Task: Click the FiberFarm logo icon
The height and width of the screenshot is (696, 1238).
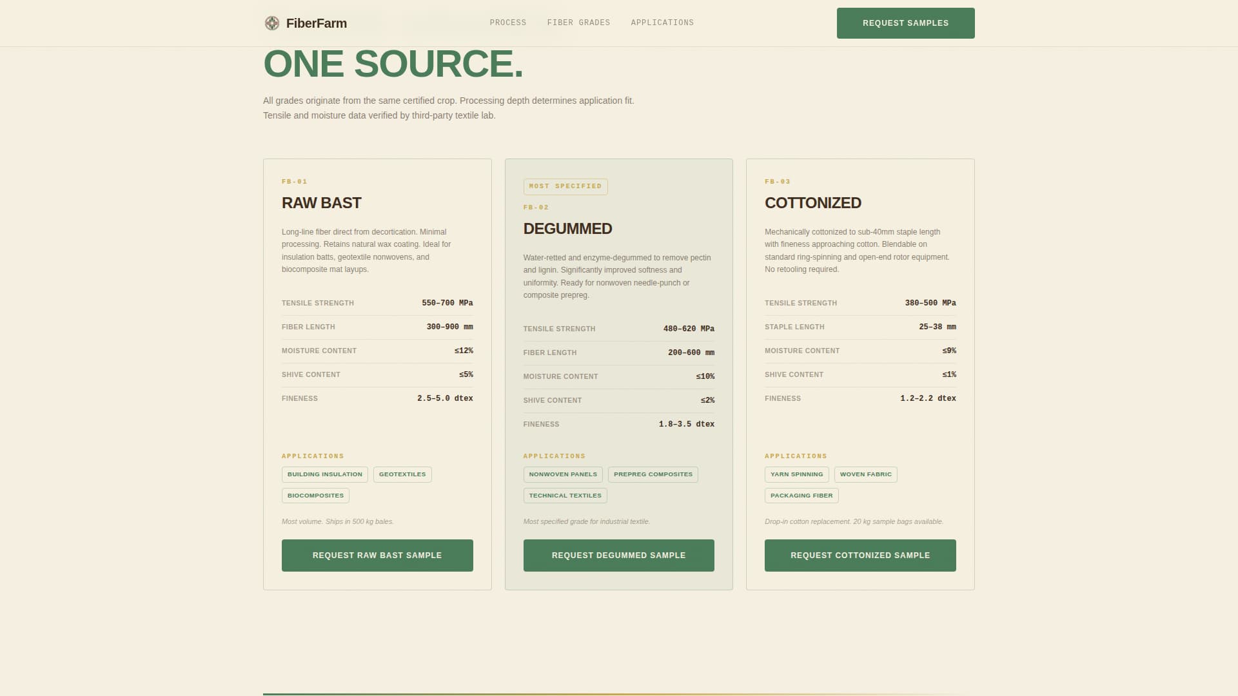Action: 272,23
